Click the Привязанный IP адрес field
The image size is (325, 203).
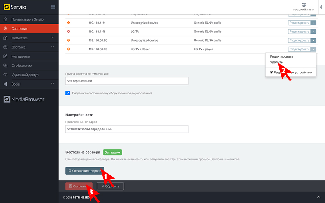(127, 129)
